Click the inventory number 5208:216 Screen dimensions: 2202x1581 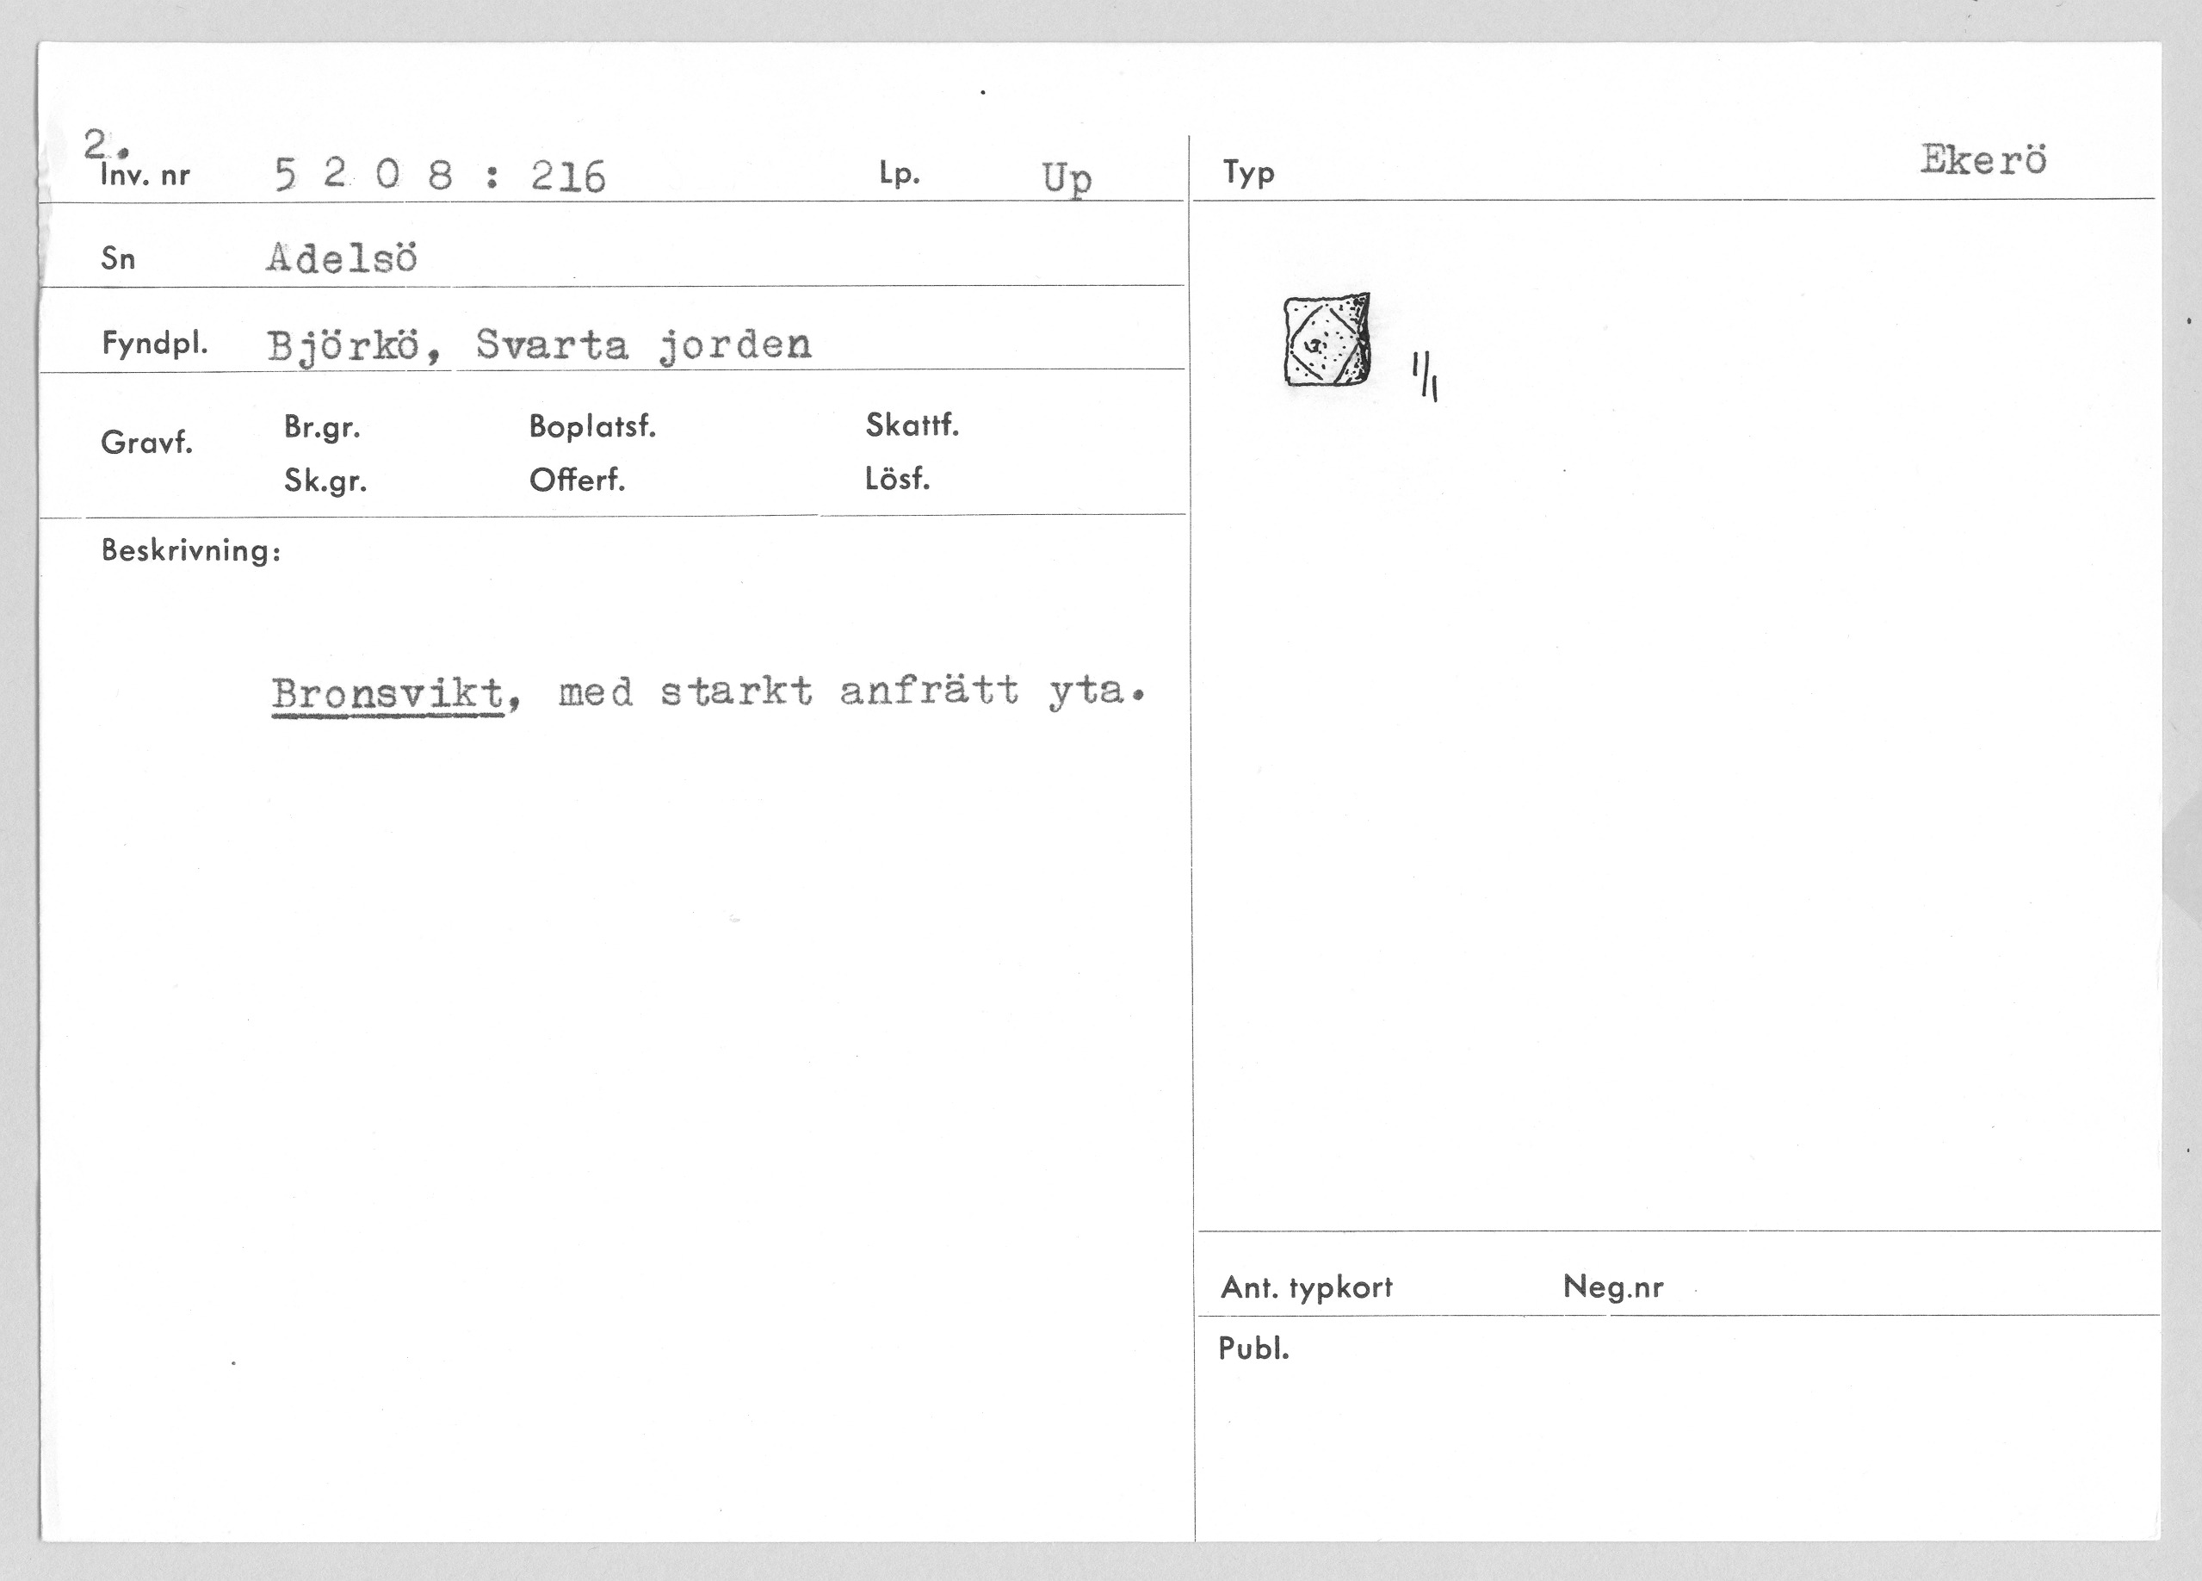click(440, 176)
